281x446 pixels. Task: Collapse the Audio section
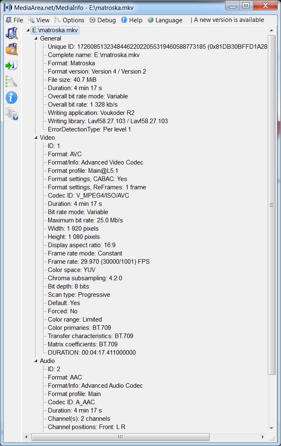pyautogui.click(x=36, y=361)
